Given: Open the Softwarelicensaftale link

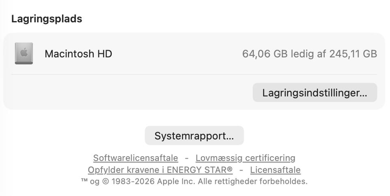Looking at the screenshot, I should pyautogui.click(x=135, y=158).
